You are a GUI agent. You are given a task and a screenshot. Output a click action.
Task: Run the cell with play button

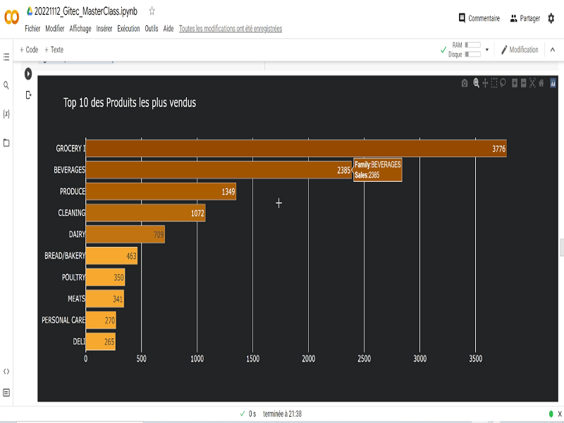coord(28,73)
